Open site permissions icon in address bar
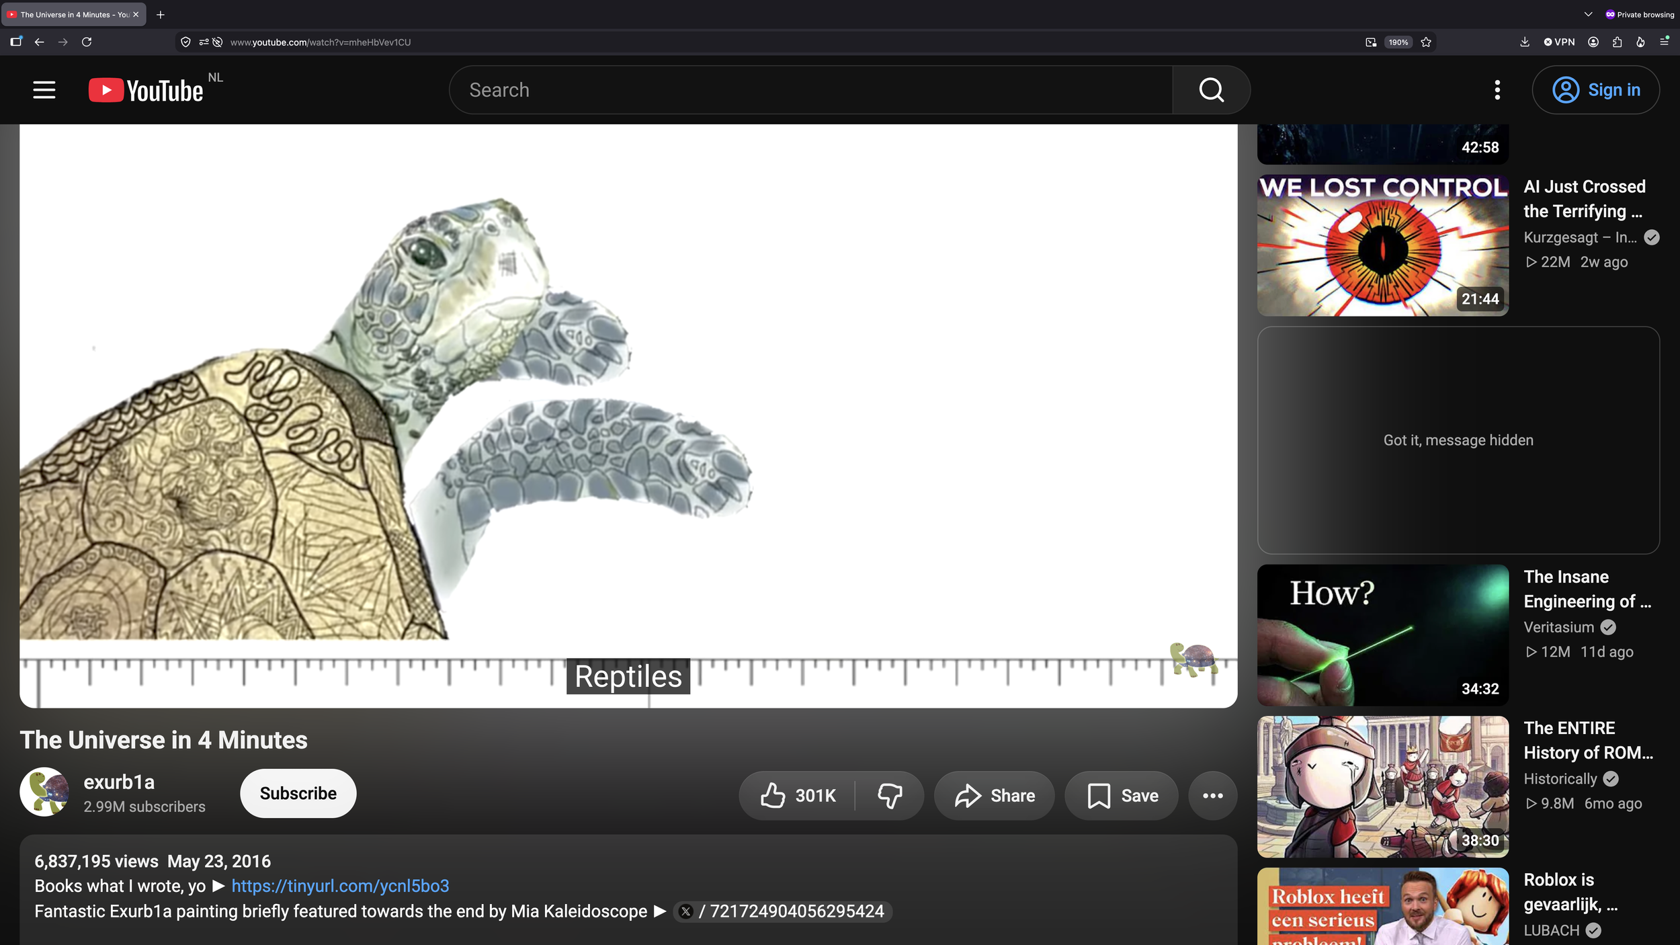This screenshot has height=945, width=1680. coord(204,42)
